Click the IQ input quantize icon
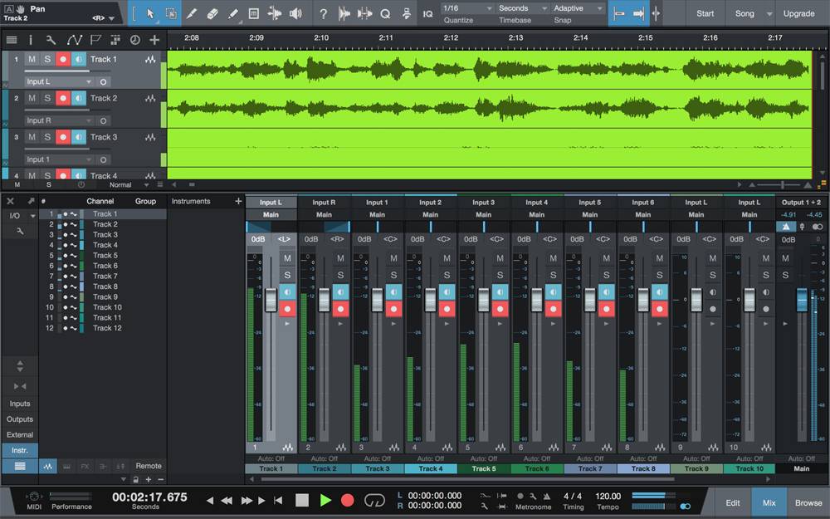 pos(427,14)
